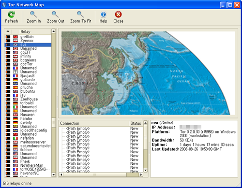Click the flag icon beside goEFF
The width and height of the screenshot is (242, 188).
click(x=15, y=52)
